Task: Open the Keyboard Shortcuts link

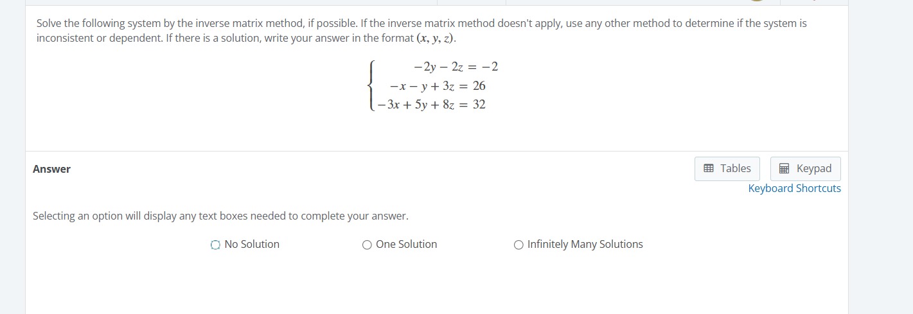Action: point(794,188)
